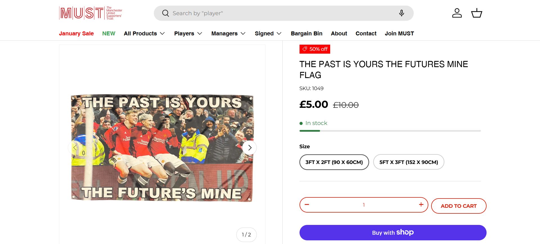Go to the Bargain Bin page

click(307, 34)
